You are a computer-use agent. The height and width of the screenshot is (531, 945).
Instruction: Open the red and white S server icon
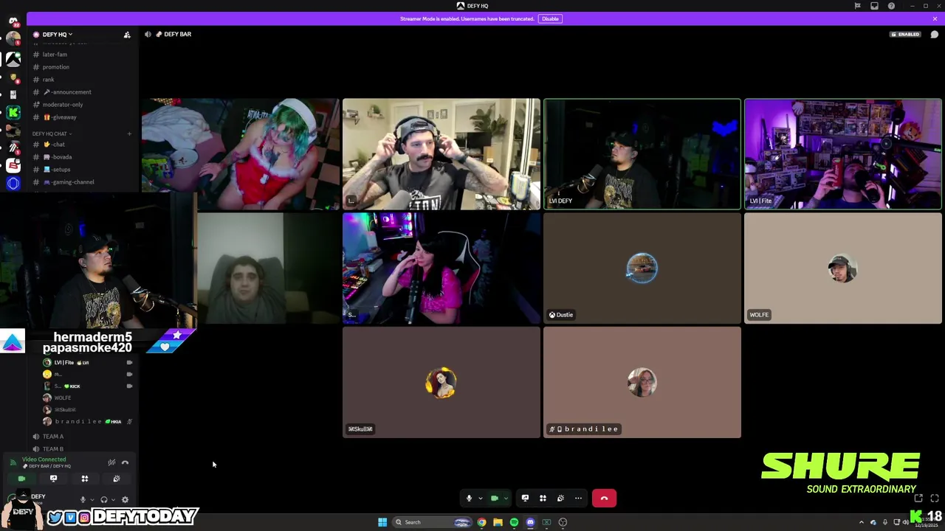[13, 166]
